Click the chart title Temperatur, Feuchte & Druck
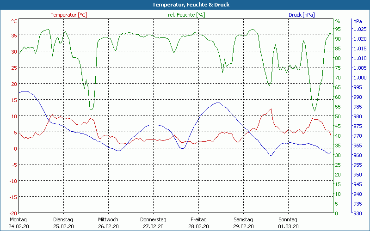The height and width of the screenshot is (231, 370). (185, 5)
